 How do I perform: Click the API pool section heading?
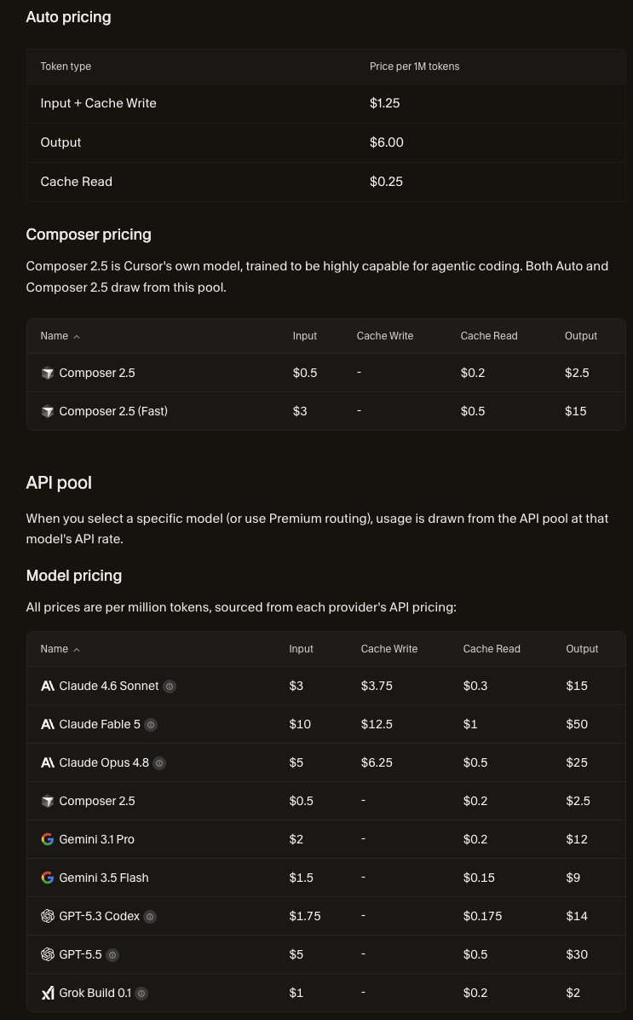click(59, 483)
